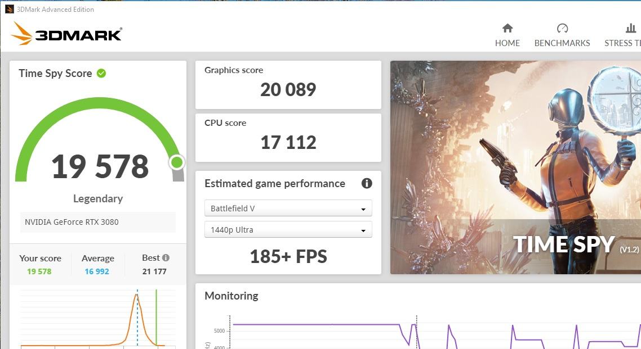Click the Your score value 19 578
641x349 pixels.
(x=39, y=271)
